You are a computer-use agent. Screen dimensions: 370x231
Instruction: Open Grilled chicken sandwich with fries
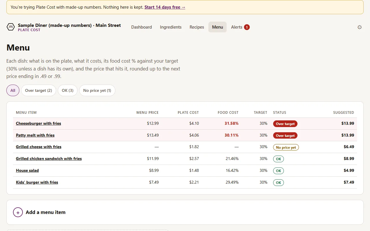coord(49,159)
